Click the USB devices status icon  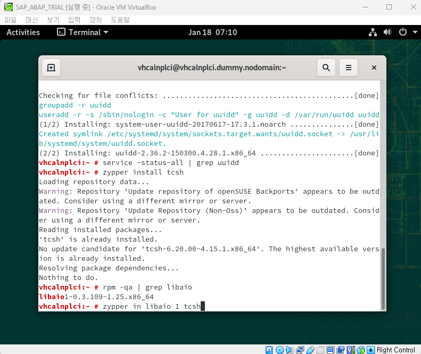pos(310,350)
